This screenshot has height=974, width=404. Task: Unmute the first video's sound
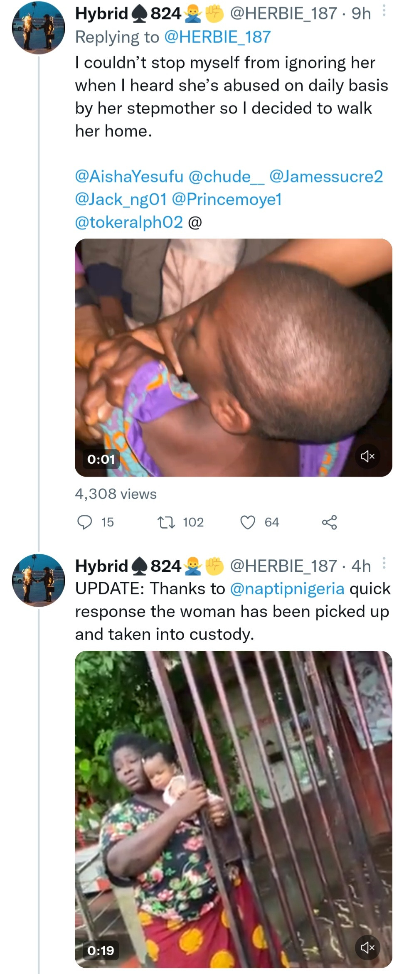pyautogui.click(x=368, y=456)
